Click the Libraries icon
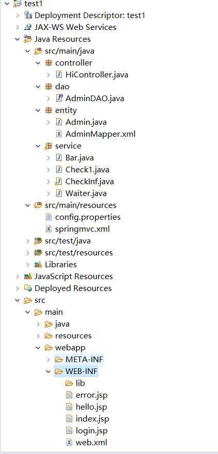 click(38, 265)
